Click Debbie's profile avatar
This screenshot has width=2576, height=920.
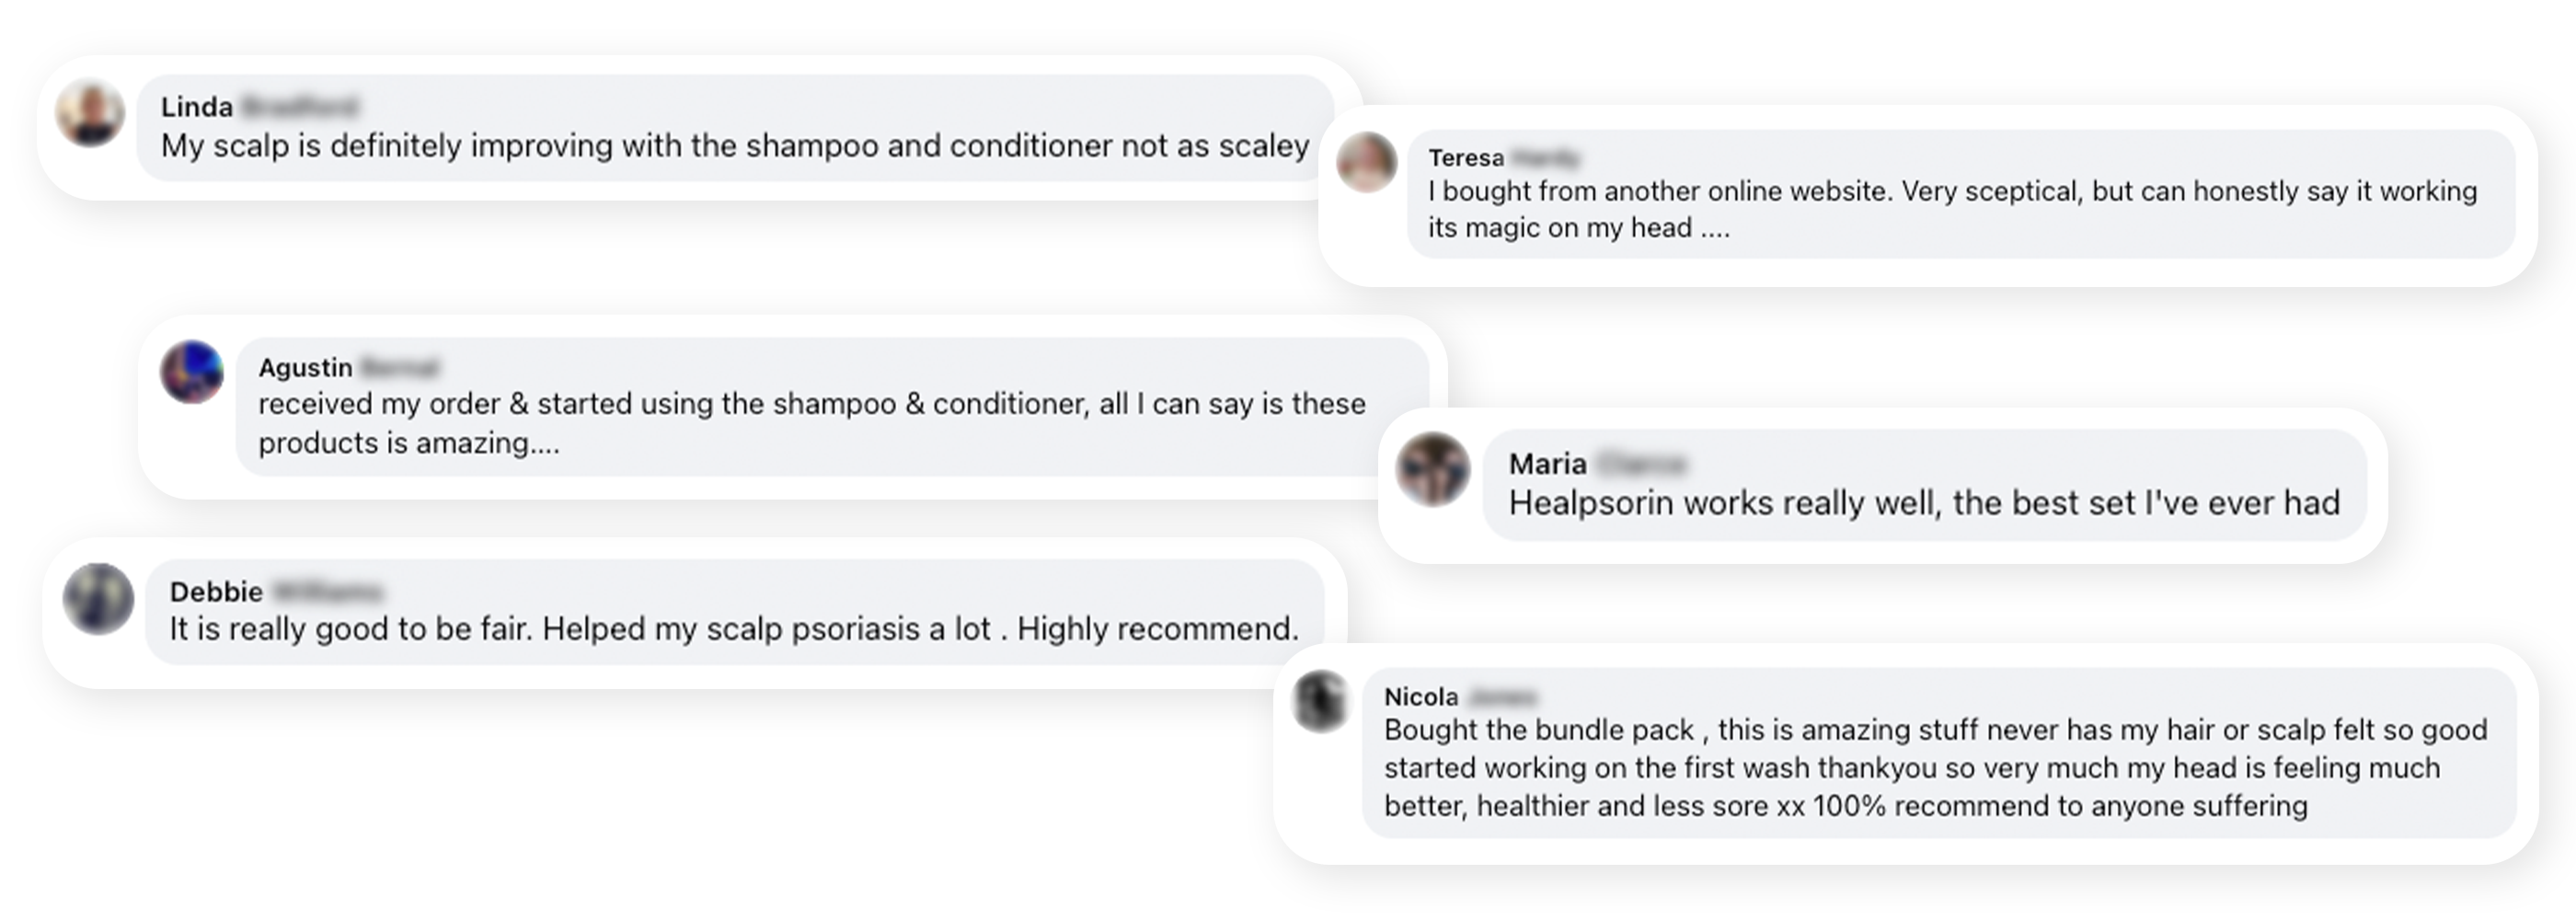(x=98, y=598)
